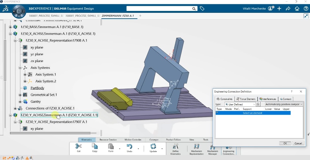This screenshot has width=310, height=160.
Task: Open the Interferences tab in dialog
Action: click(x=268, y=99)
